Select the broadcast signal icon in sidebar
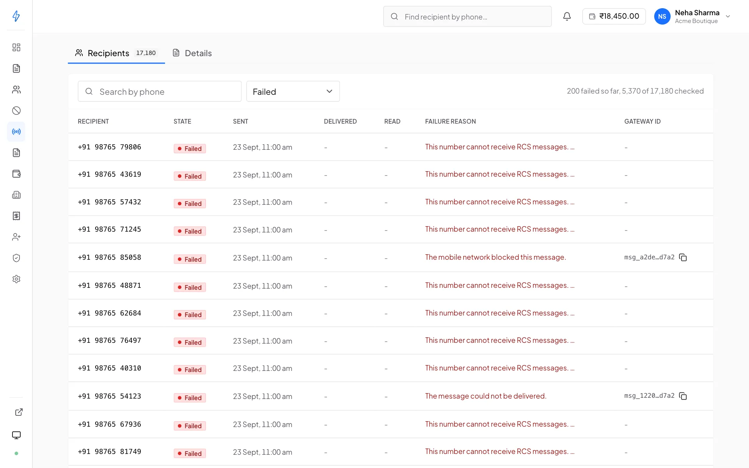 pos(16,132)
